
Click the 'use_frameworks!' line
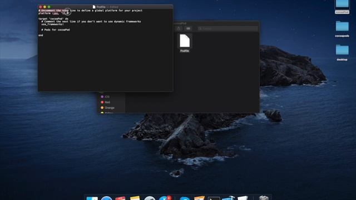click(x=52, y=24)
